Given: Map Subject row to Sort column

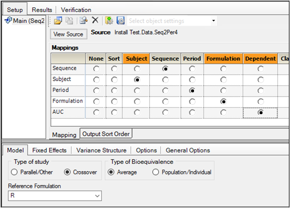Looking at the screenshot, I should 114,80.
